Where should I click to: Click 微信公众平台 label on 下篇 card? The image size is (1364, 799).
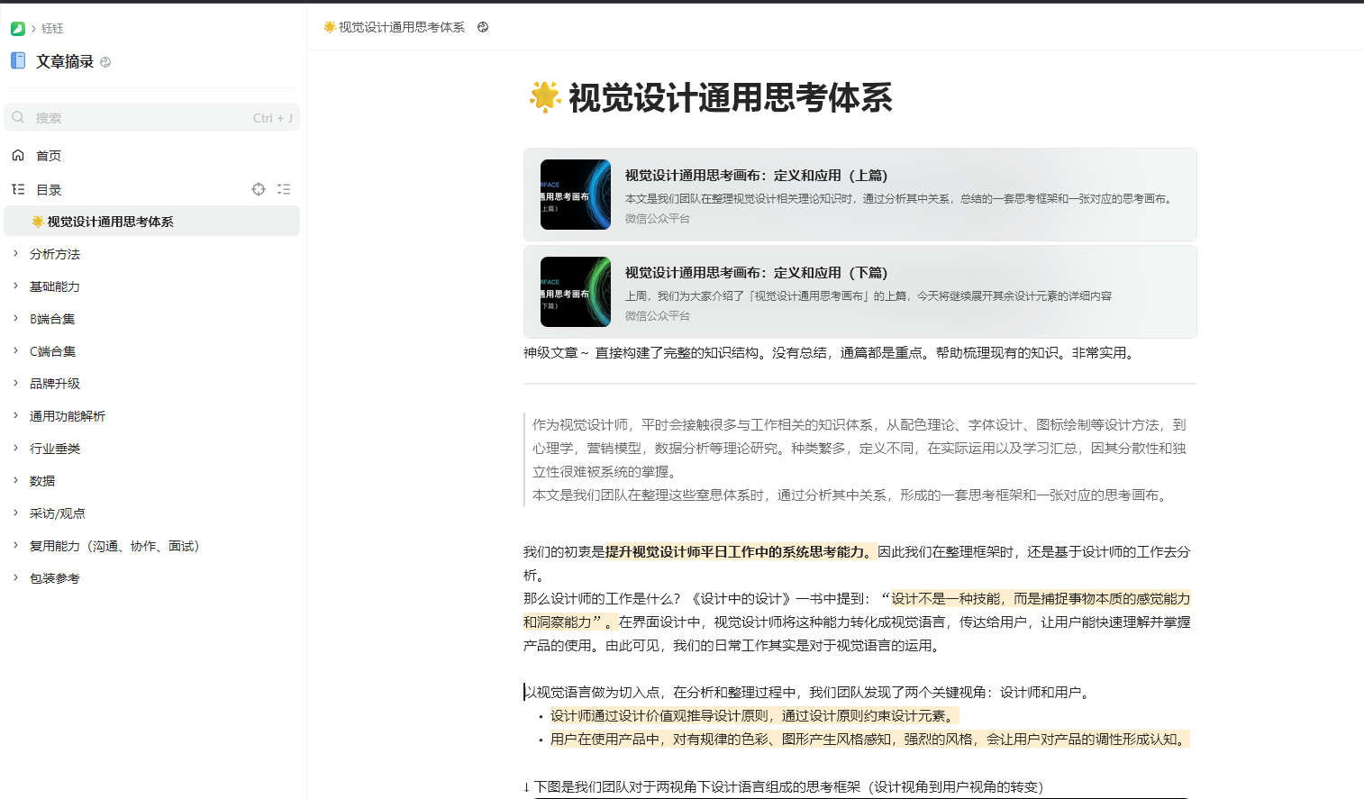point(658,316)
